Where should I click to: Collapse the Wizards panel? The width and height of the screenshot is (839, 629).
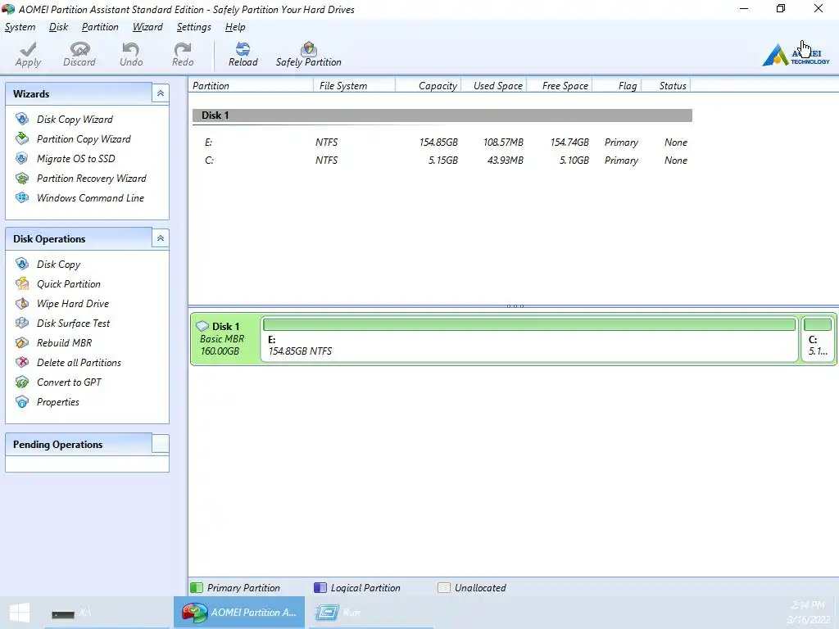160,93
